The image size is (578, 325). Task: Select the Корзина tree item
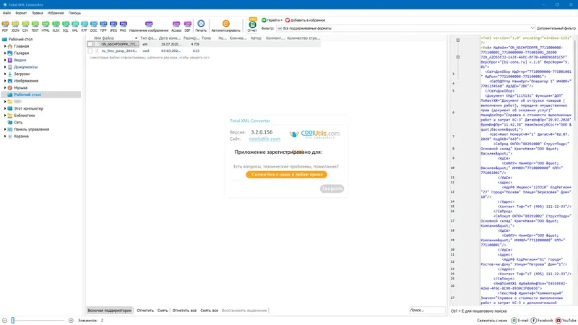(x=21, y=136)
